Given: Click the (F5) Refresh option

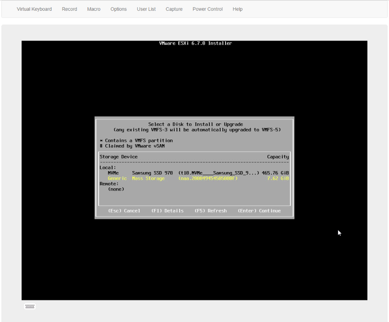Looking at the screenshot, I should (x=211, y=211).
